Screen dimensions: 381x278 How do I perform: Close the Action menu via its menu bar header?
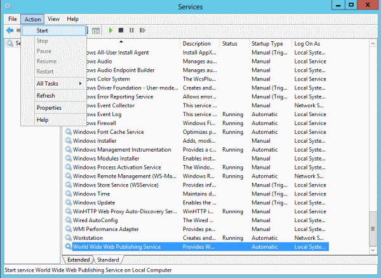pyautogui.click(x=32, y=19)
